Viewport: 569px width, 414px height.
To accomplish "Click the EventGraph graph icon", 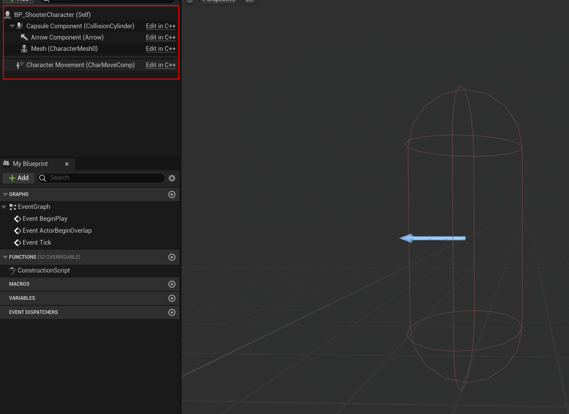I will point(13,207).
